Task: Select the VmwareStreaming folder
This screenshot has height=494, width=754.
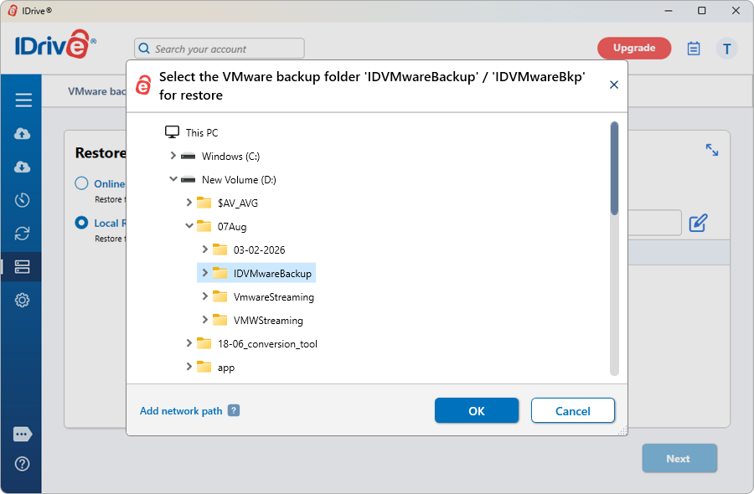Action: 264,297
